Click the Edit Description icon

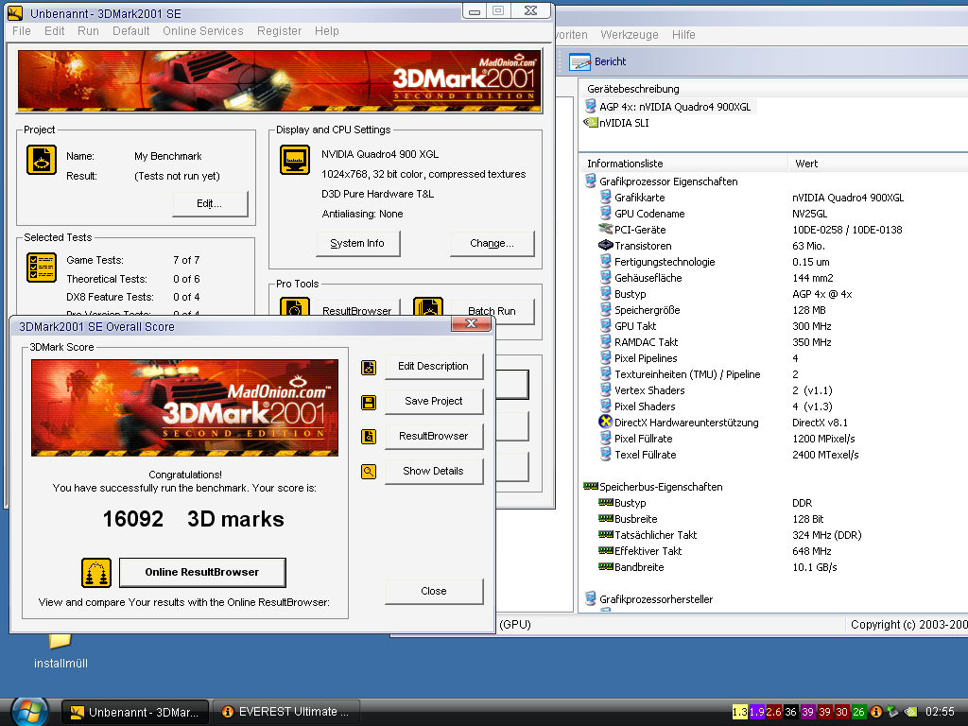pyautogui.click(x=369, y=368)
